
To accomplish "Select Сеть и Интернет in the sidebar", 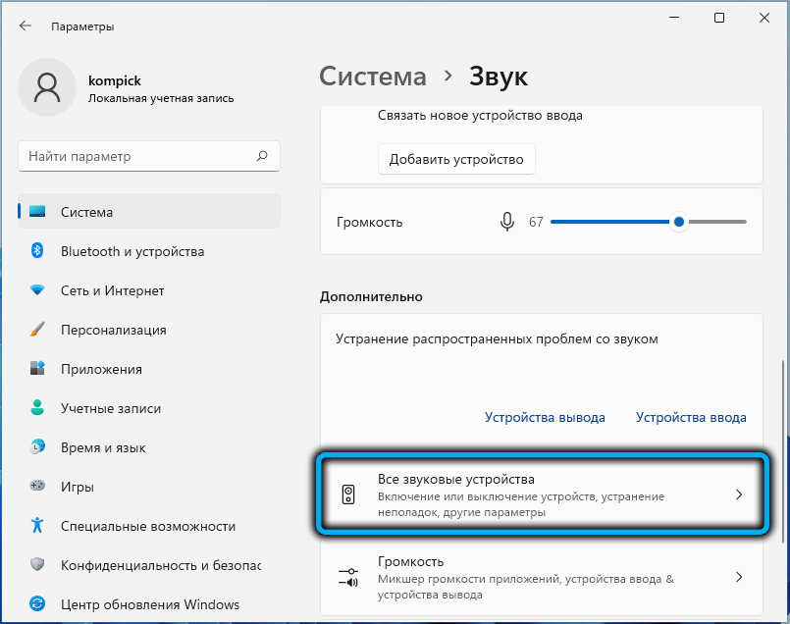I will 112,290.
